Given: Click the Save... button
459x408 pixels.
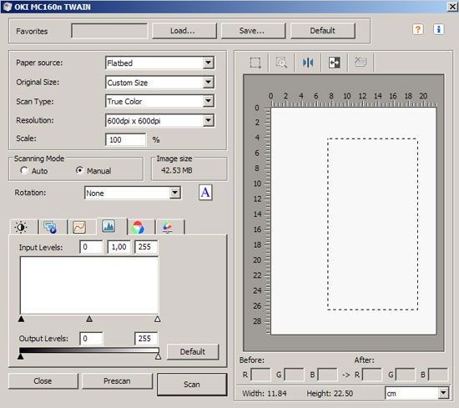Looking at the screenshot, I should pos(253,31).
